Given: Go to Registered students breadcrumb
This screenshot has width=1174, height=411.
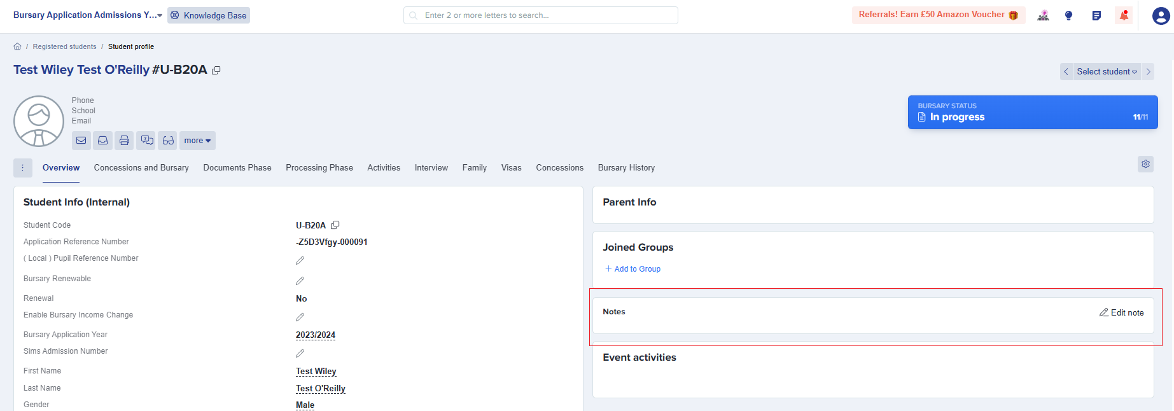Looking at the screenshot, I should click(65, 46).
